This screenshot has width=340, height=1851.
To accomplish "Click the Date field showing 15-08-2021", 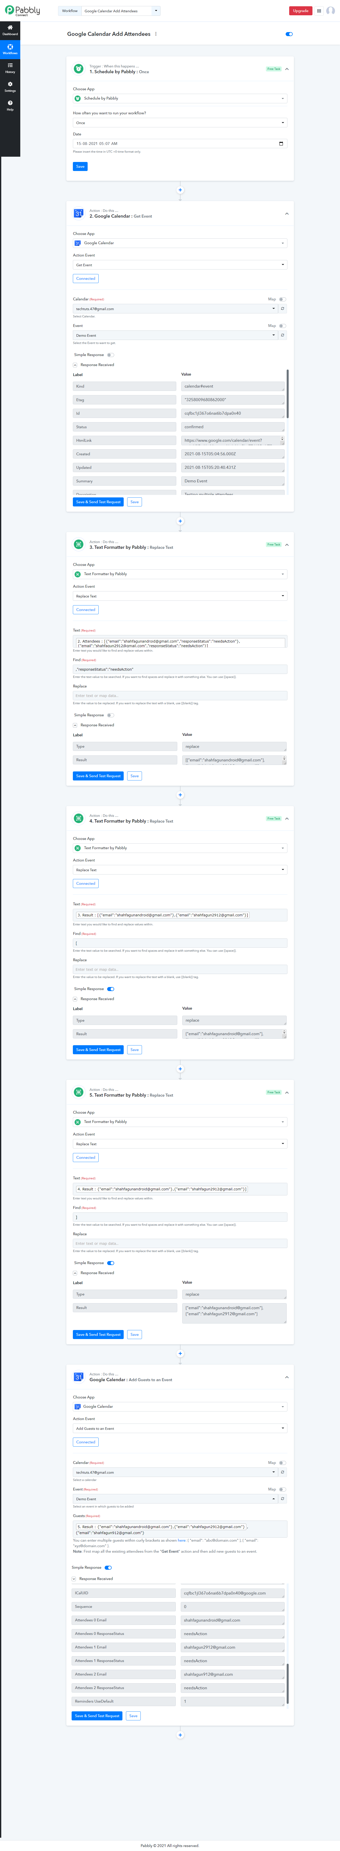I will (x=180, y=144).
